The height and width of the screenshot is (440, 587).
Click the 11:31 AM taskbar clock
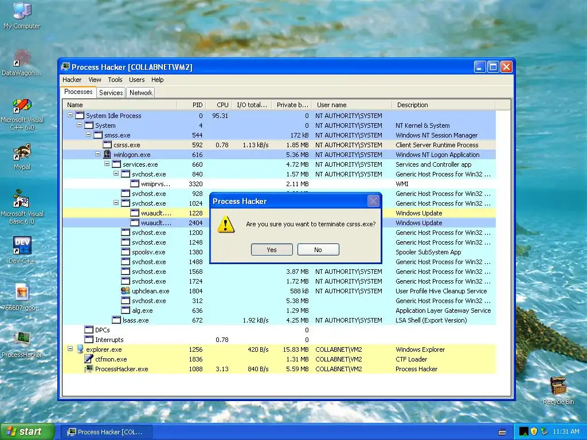click(566, 431)
